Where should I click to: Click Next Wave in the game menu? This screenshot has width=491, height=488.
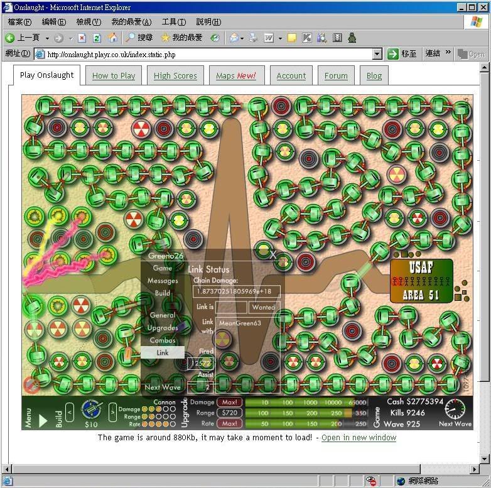coord(163,388)
